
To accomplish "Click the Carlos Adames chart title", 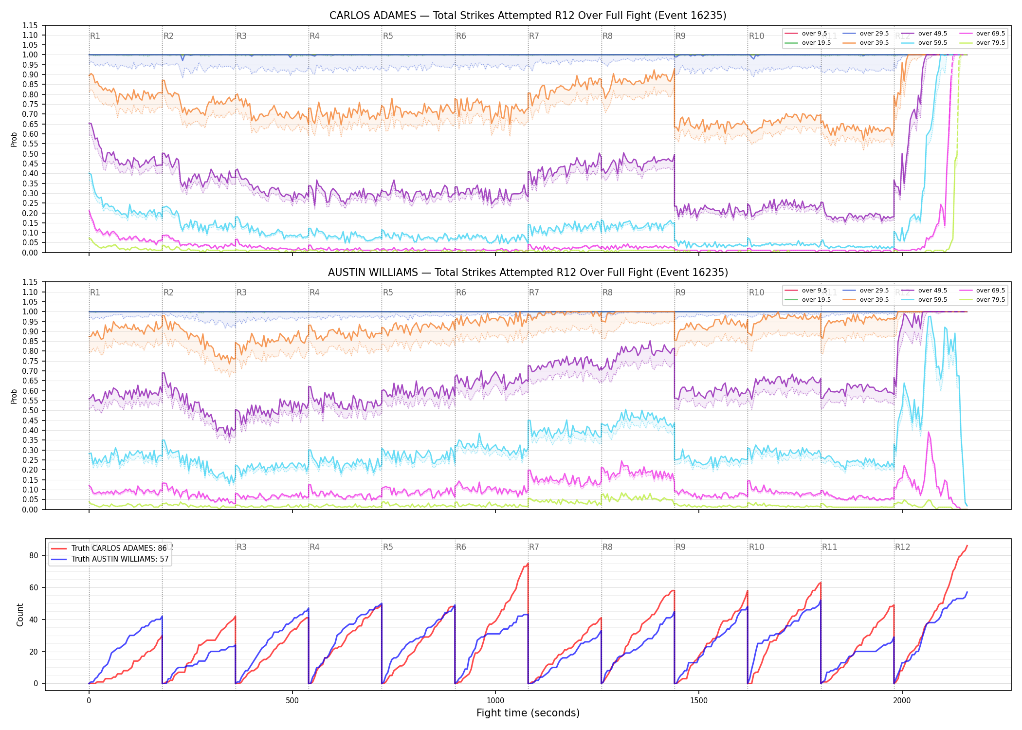I will coord(528,16).
